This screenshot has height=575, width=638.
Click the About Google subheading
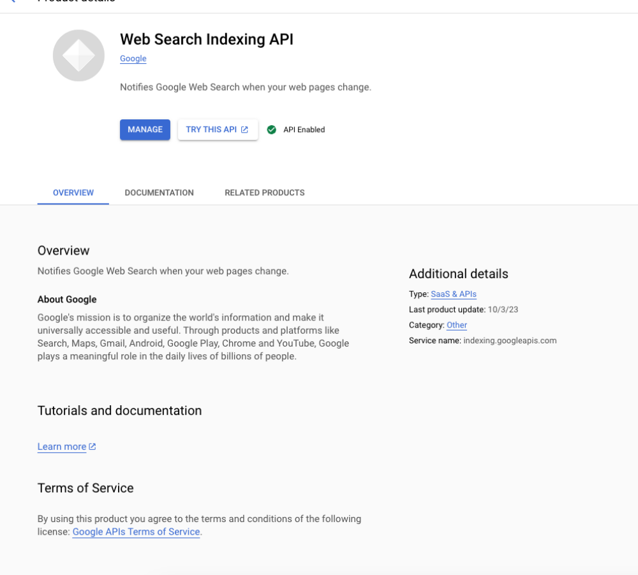click(x=67, y=299)
